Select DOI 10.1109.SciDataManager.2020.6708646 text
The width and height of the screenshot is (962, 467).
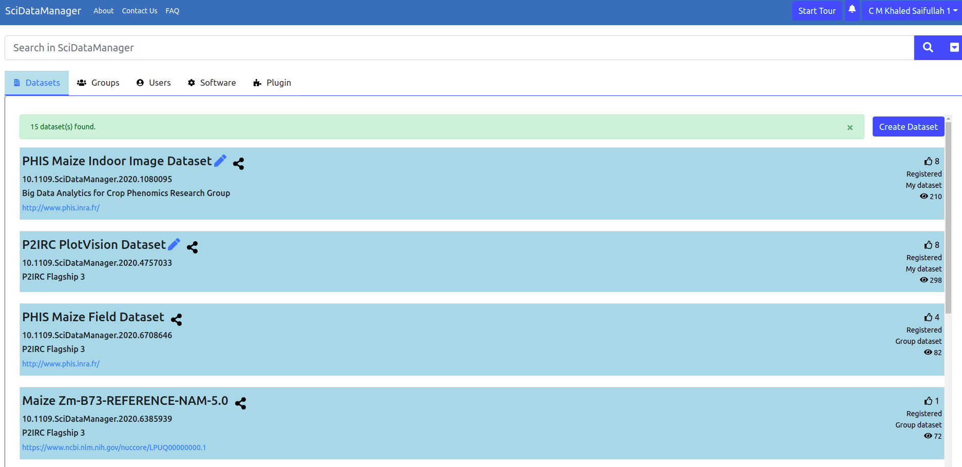97,335
